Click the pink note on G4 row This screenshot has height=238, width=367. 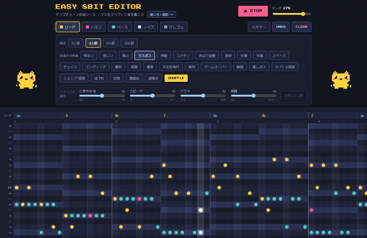[90, 216]
